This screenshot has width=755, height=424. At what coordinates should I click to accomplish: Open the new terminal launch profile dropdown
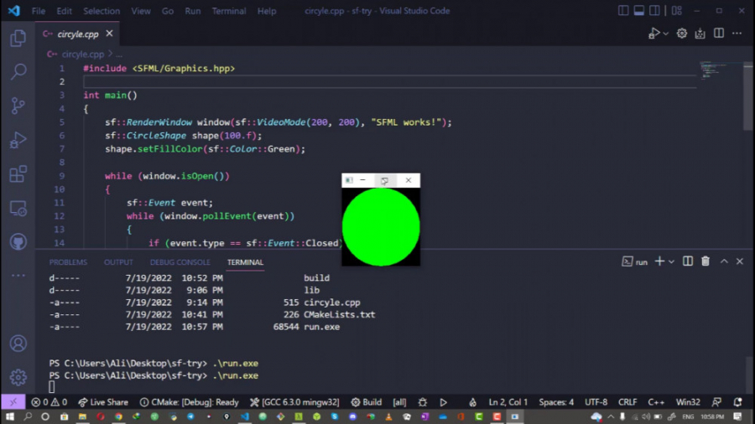pyautogui.click(x=672, y=261)
